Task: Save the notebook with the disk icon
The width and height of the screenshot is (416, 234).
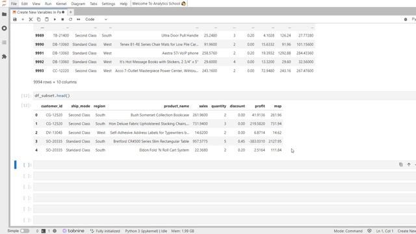Action: point(15,19)
